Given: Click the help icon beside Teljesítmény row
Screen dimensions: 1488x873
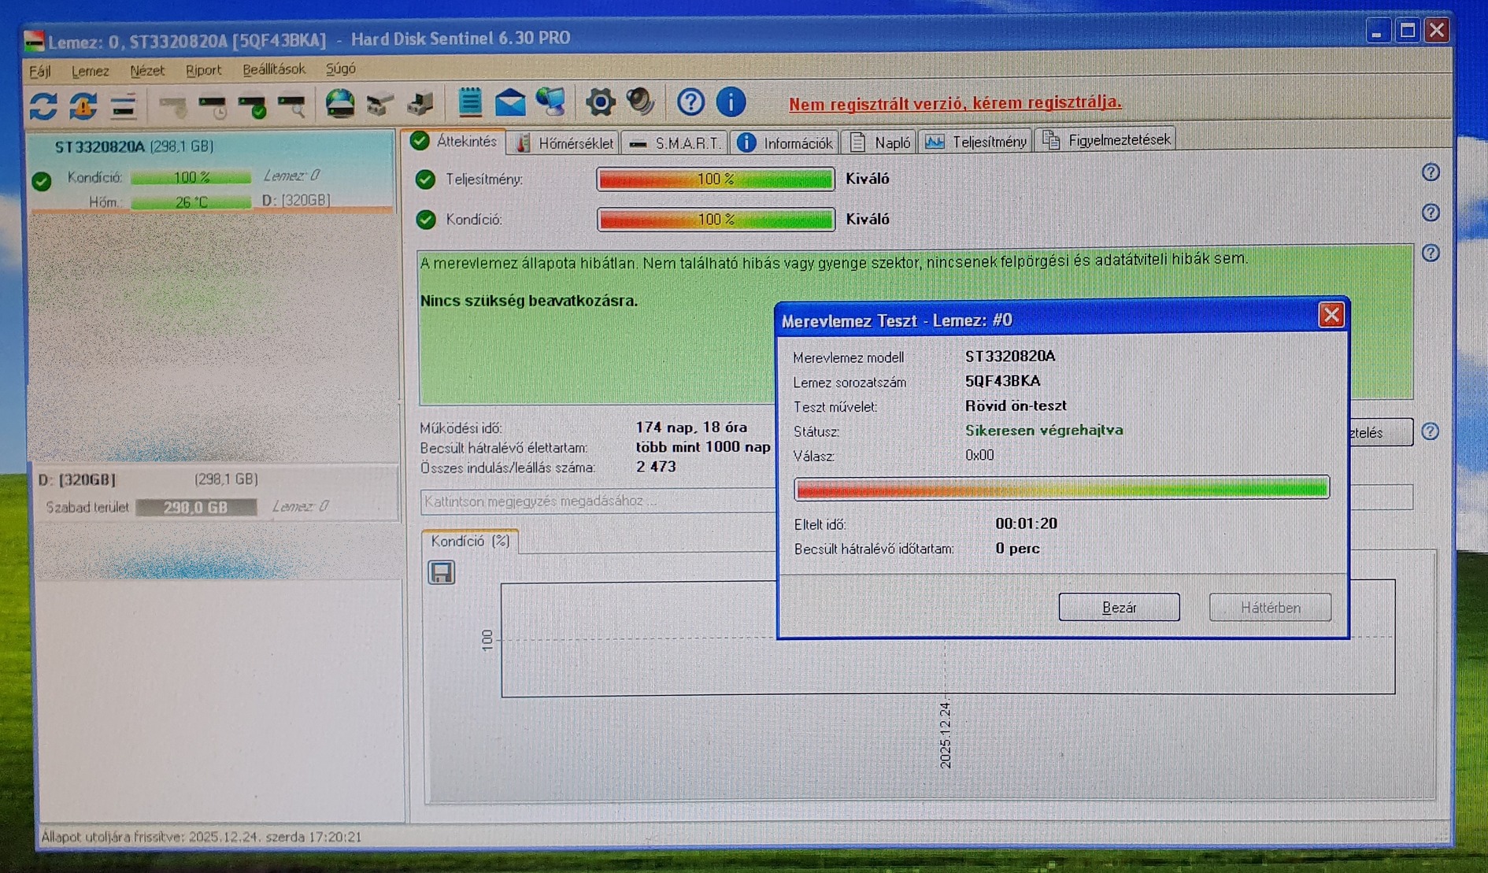Looking at the screenshot, I should pos(1431,172).
